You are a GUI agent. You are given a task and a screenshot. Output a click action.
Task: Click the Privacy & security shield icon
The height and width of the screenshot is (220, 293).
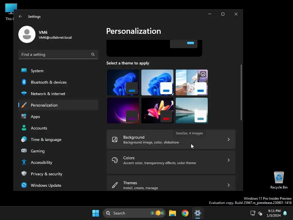(x=24, y=174)
